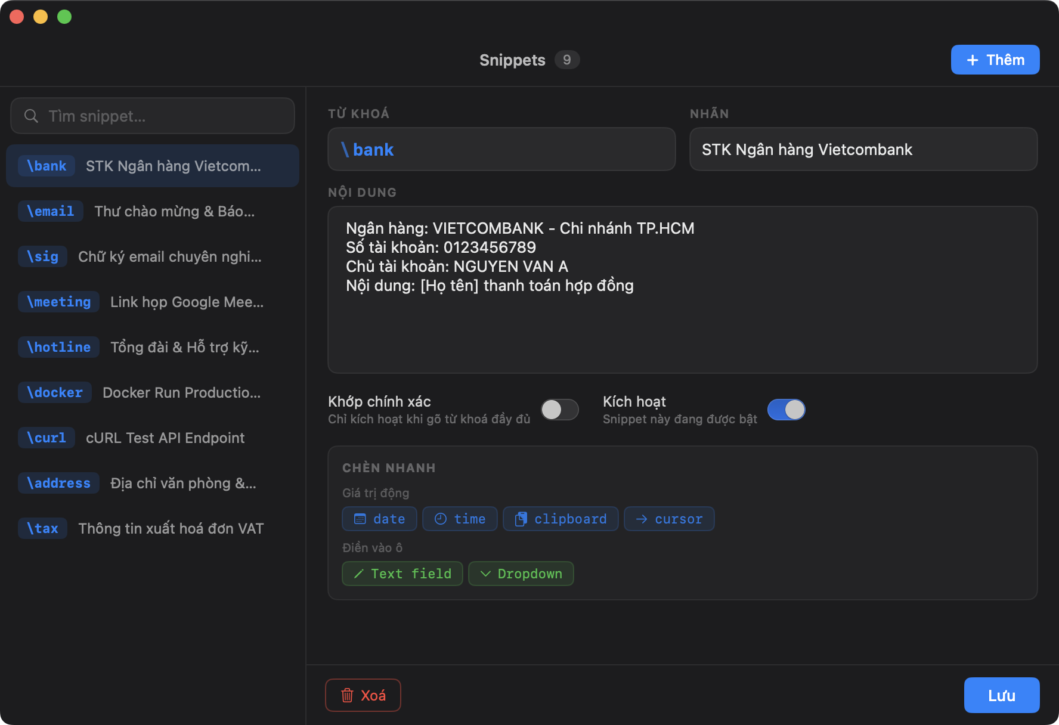The image size is (1059, 725).
Task: Open the \tax VAT invoice snippet
Action: tap(153, 528)
